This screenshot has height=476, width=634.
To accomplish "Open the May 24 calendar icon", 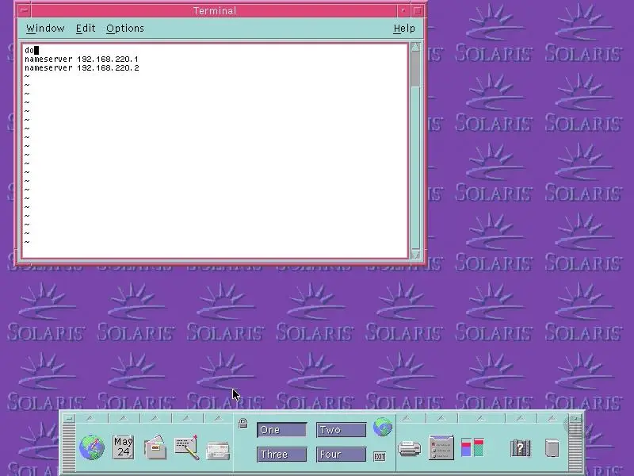I will [x=124, y=447].
